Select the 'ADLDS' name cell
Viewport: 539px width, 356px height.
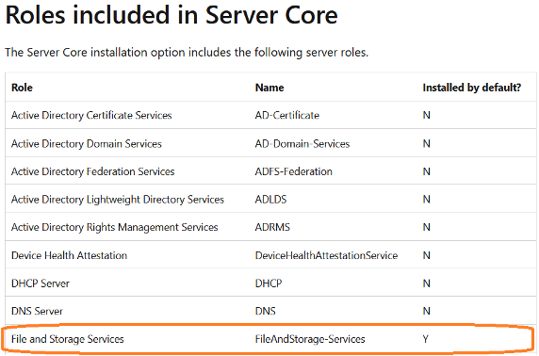click(x=270, y=200)
